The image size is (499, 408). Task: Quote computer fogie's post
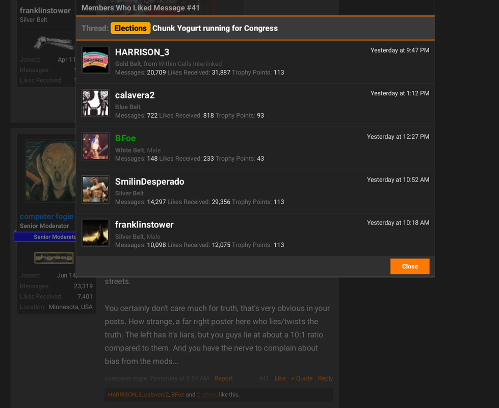pos(302,378)
